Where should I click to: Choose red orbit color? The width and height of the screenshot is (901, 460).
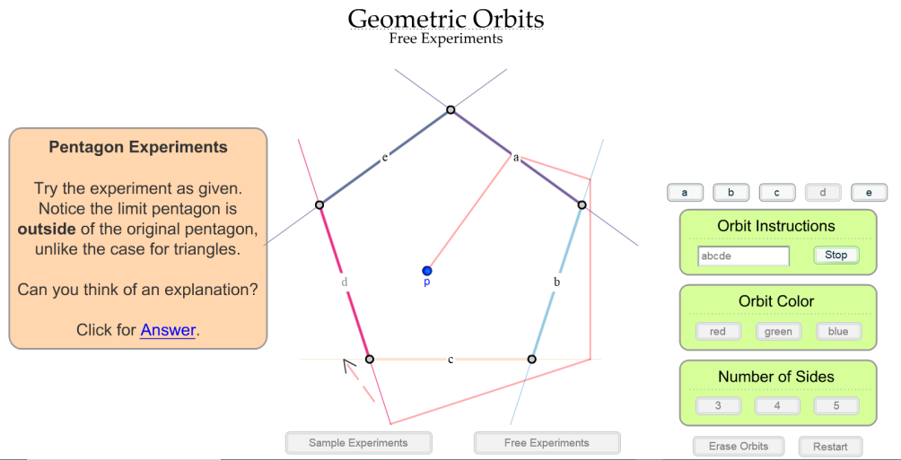point(718,332)
